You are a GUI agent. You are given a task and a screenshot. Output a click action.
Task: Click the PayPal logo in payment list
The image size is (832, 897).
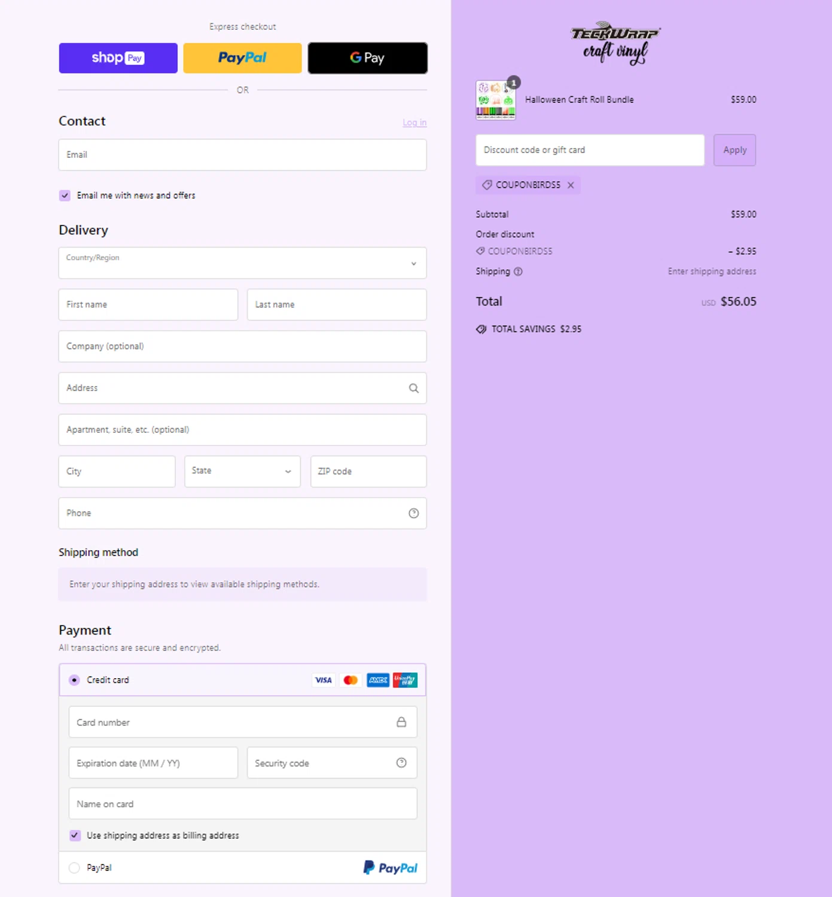point(391,868)
